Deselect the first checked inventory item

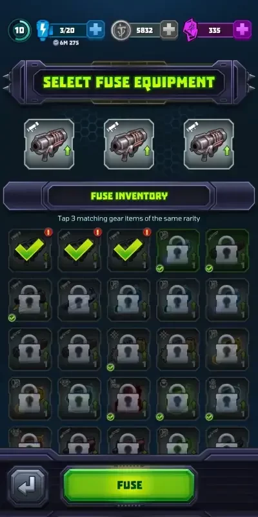click(30, 250)
